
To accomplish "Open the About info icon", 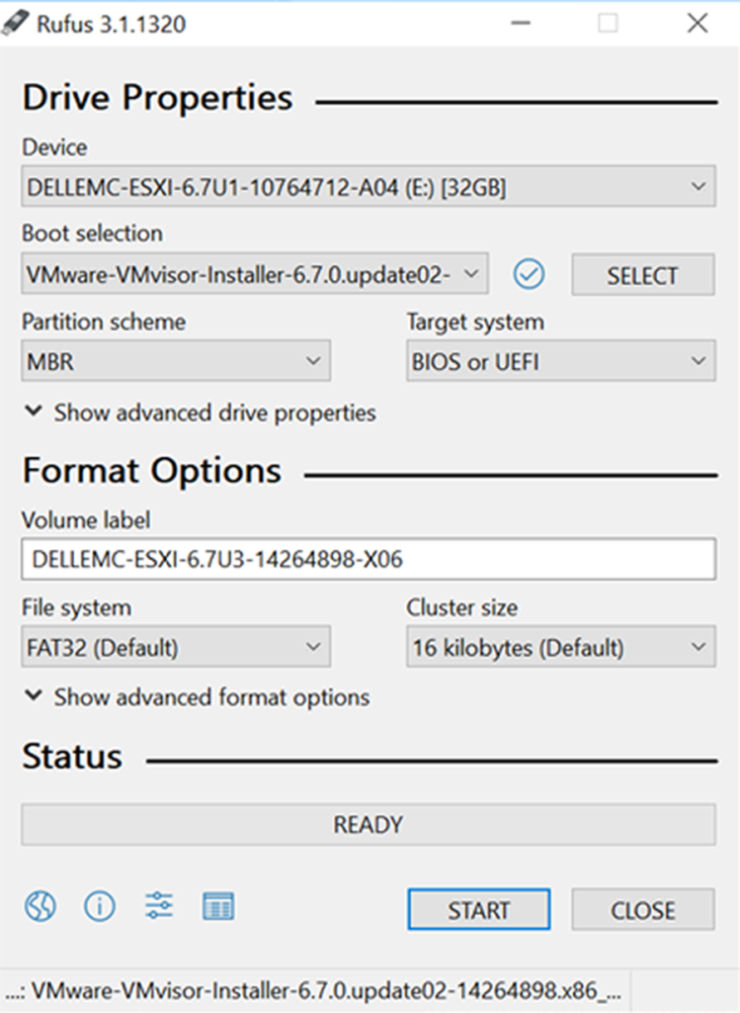I will pyautogui.click(x=99, y=905).
